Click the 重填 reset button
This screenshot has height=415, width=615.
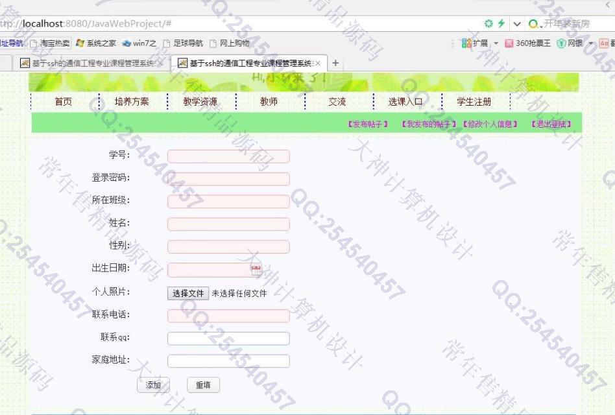[x=203, y=385]
